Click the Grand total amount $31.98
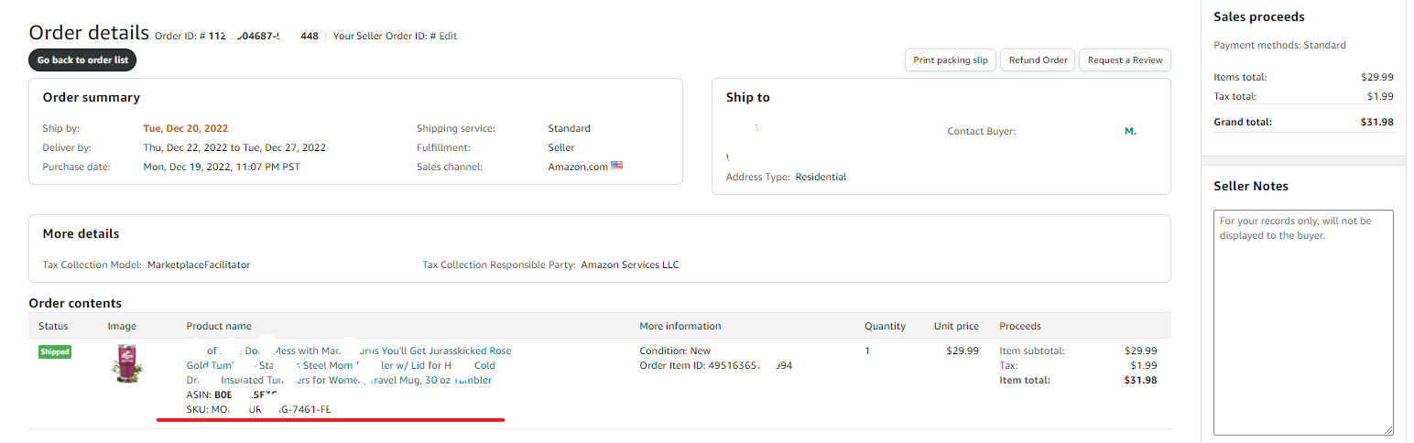 1377,122
